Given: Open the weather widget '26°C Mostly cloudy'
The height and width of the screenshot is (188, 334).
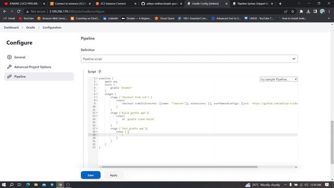Looking at the screenshot, I should pos(263,185).
